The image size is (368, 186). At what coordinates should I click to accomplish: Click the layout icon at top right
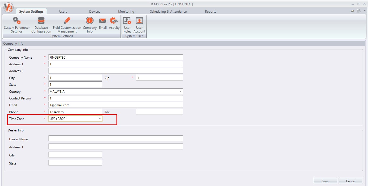(x=359, y=11)
